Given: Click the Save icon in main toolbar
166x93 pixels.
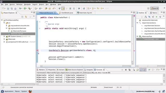Looking at the screenshot, I should pyautogui.click(x=8, y=9).
